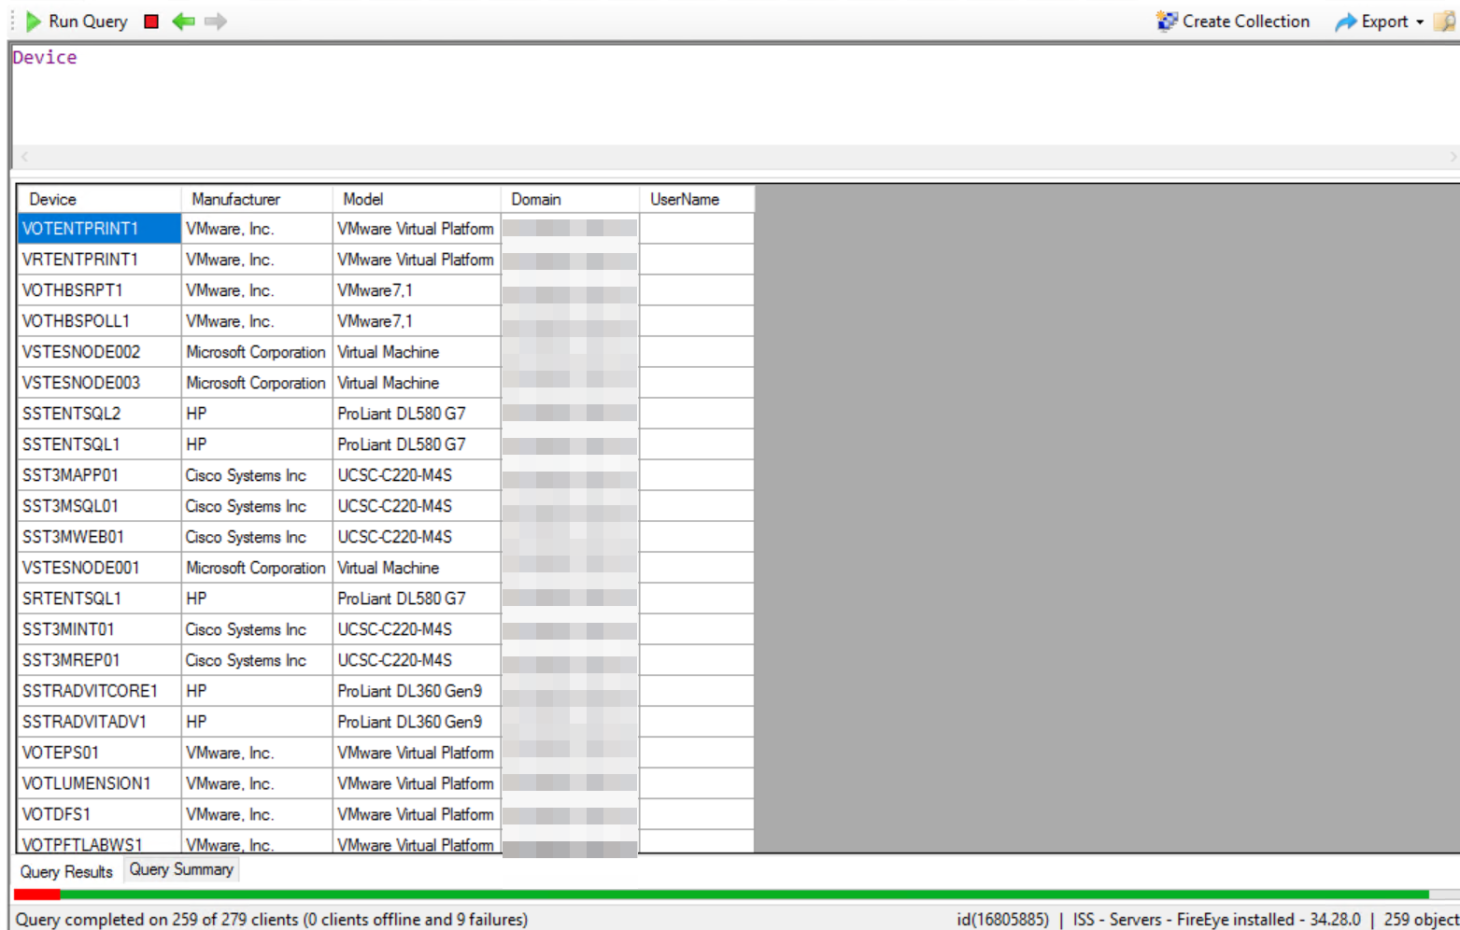Click ProLiant DL580 G7 model for SRTENTSQL1
This screenshot has height=930, width=1460.
[x=417, y=599]
